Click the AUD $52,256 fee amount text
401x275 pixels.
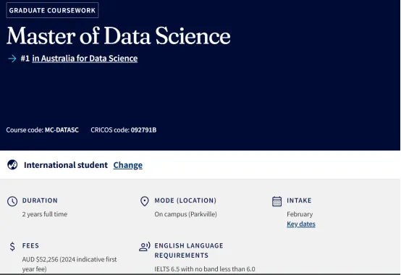(40, 259)
